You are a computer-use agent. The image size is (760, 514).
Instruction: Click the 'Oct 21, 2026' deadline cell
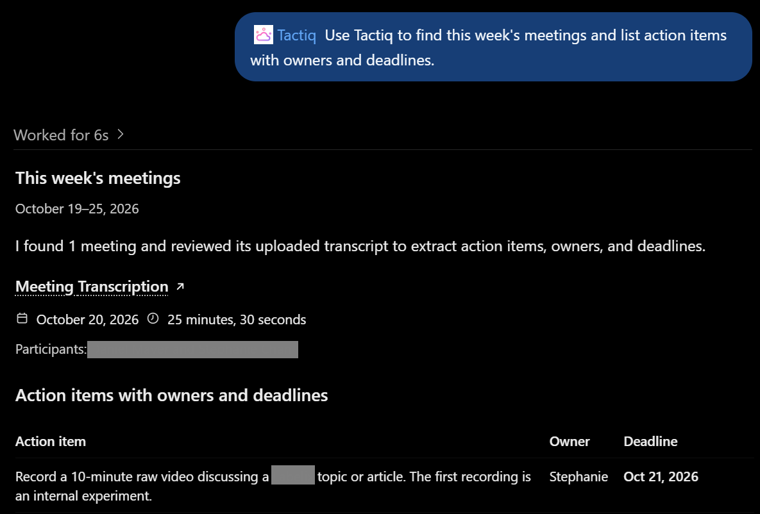[x=661, y=477]
